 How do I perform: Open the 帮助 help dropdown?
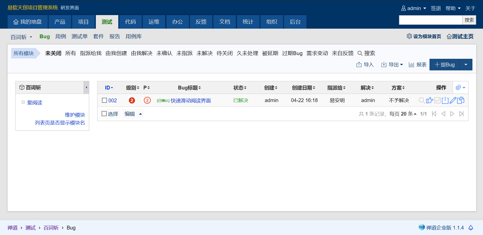(453, 8)
